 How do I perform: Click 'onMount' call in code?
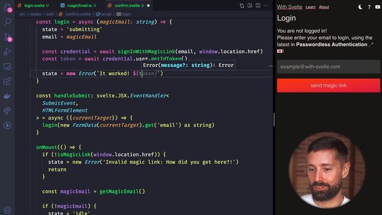[47, 148]
